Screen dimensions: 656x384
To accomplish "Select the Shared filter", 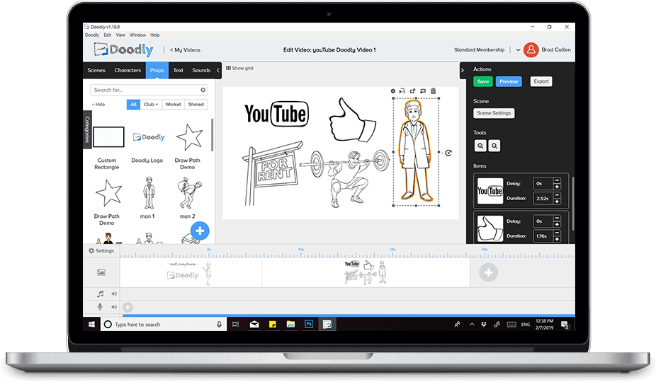I will (196, 105).
